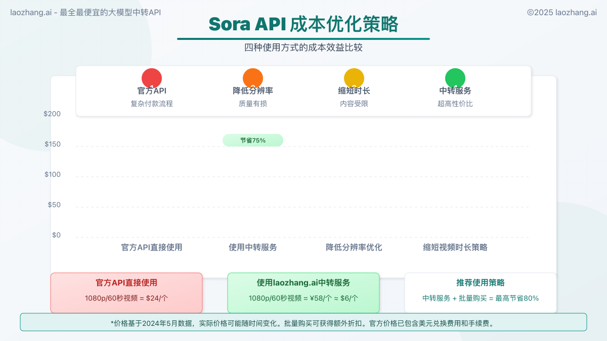Screen dimensions: 607x341
Task: Click the 超高性价比 caption
Action: click(455, 104)
